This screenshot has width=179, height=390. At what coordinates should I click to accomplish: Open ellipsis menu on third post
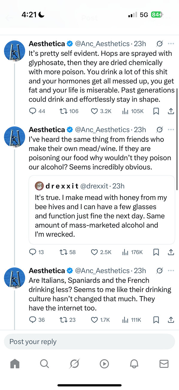(x=171, y=271)
